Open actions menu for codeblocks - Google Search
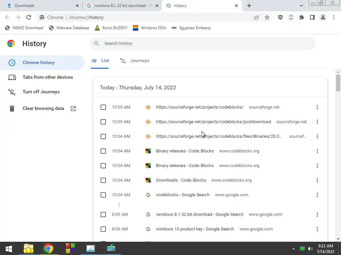Viewport: 341px width, 255px height. (x=317, y=195)
